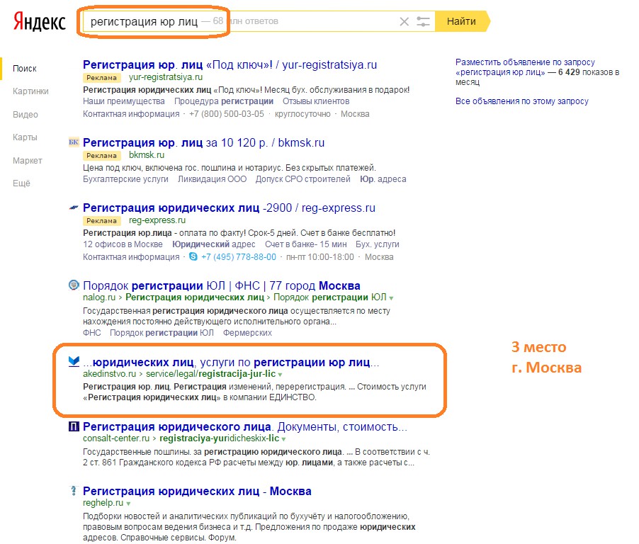Click the Skype icon before +7 (495) number
This screenshot has height=544, width=639.
tap(193, 256)
